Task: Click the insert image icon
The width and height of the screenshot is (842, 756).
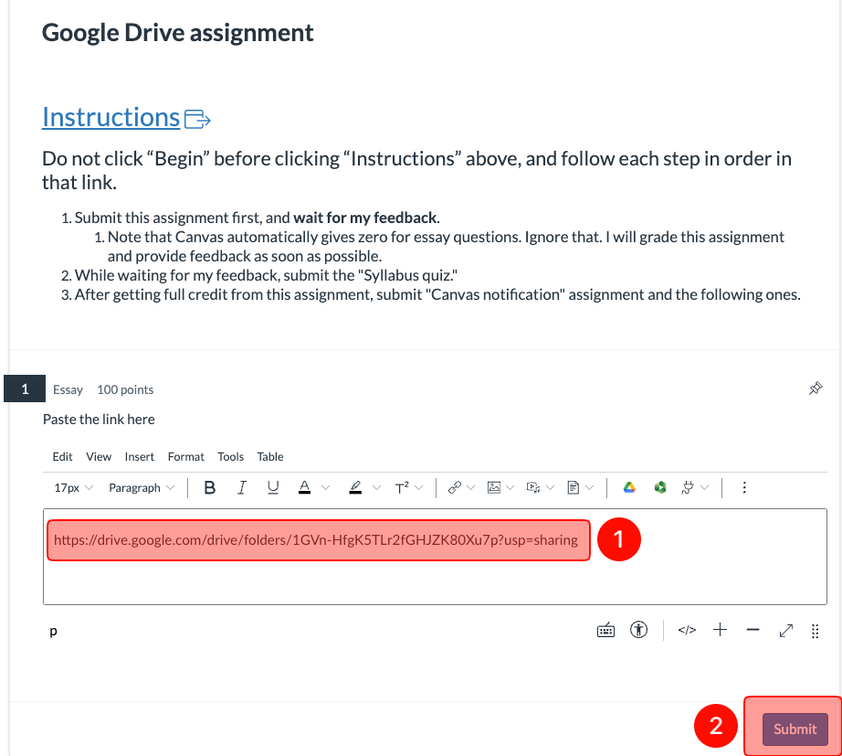Action: pyautogui.click(x=494, y=488)
